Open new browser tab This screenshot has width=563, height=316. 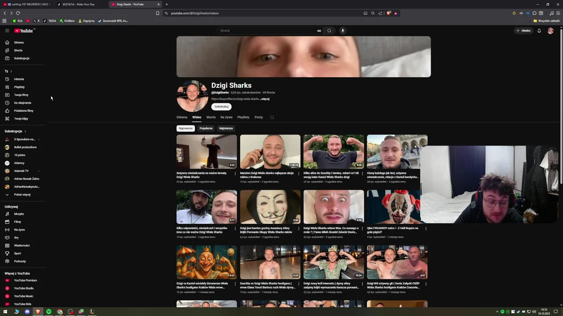tap(167, 4)
